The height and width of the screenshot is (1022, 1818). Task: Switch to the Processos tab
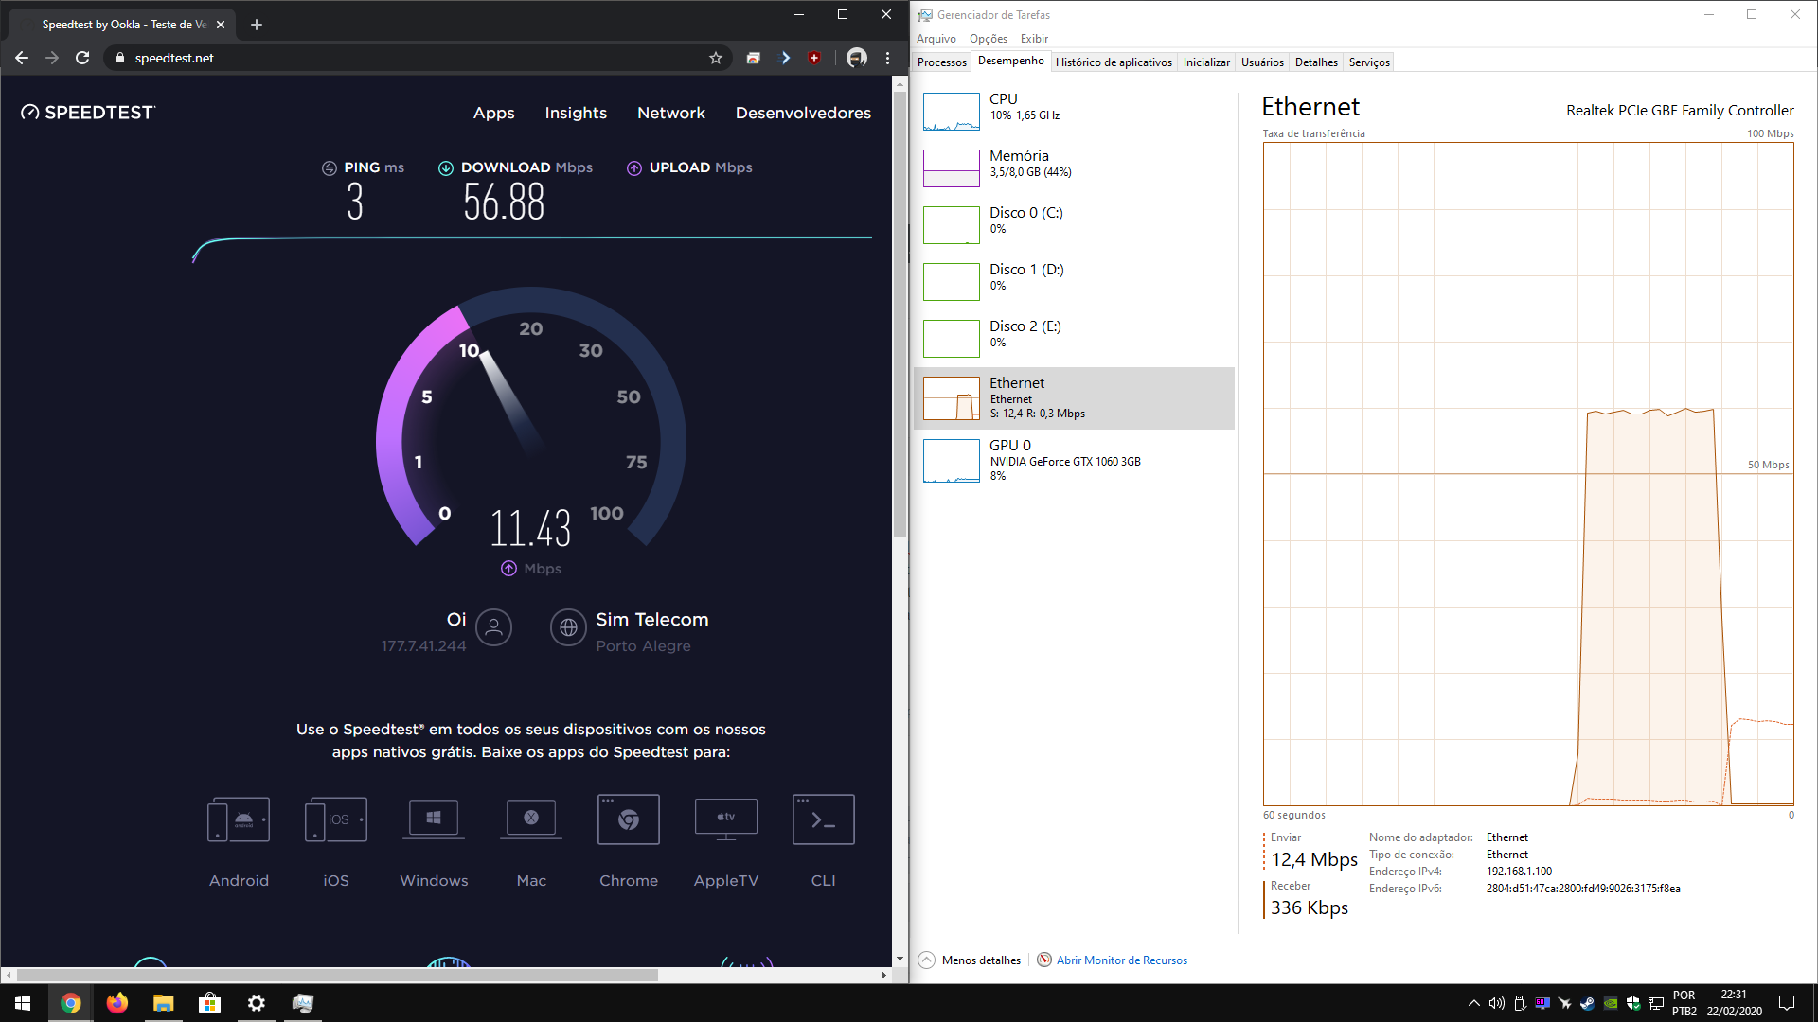pyautogui.click(x=942, y=62)
